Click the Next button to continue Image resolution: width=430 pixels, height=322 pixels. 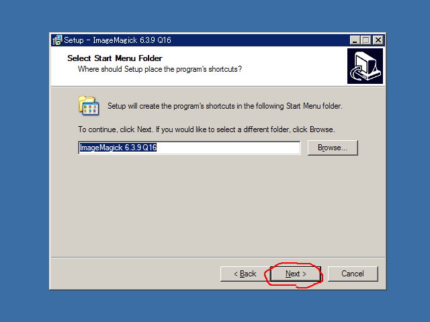click(x=296, y=274)
